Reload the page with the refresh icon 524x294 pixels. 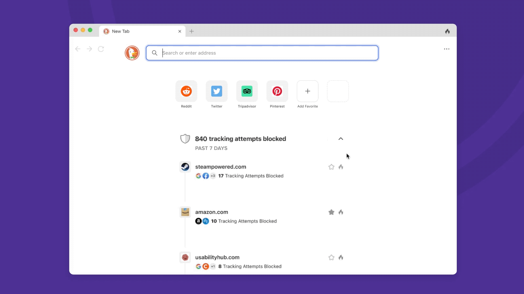pyautogui.click(x=101, y=49)
